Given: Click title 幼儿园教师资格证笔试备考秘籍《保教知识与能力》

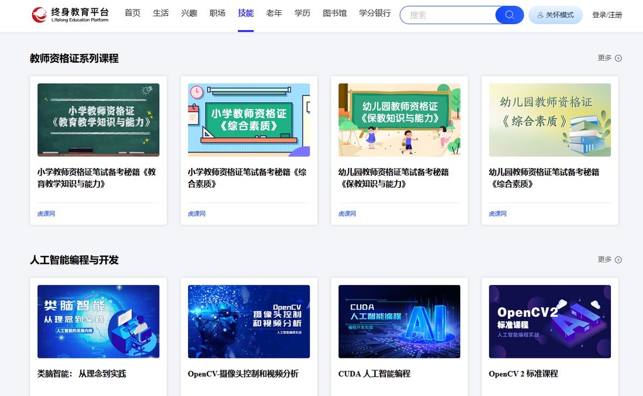Looking at the screenshot, I should pyautogui.click(x=394, y=178).
